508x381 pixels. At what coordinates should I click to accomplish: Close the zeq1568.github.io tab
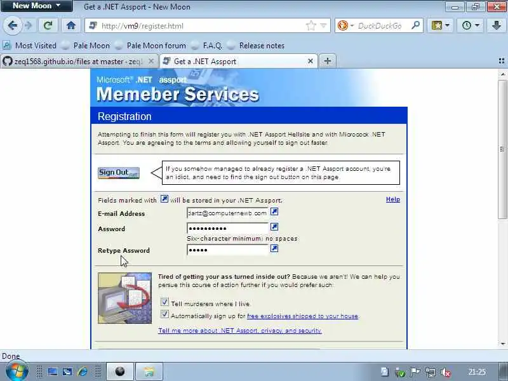tap(151, 61)
